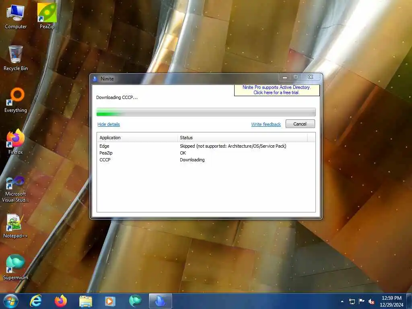The width and height of the screenshot is (412, 309).
Task: Show hidden system tray icons
Action: click(342, 301)
